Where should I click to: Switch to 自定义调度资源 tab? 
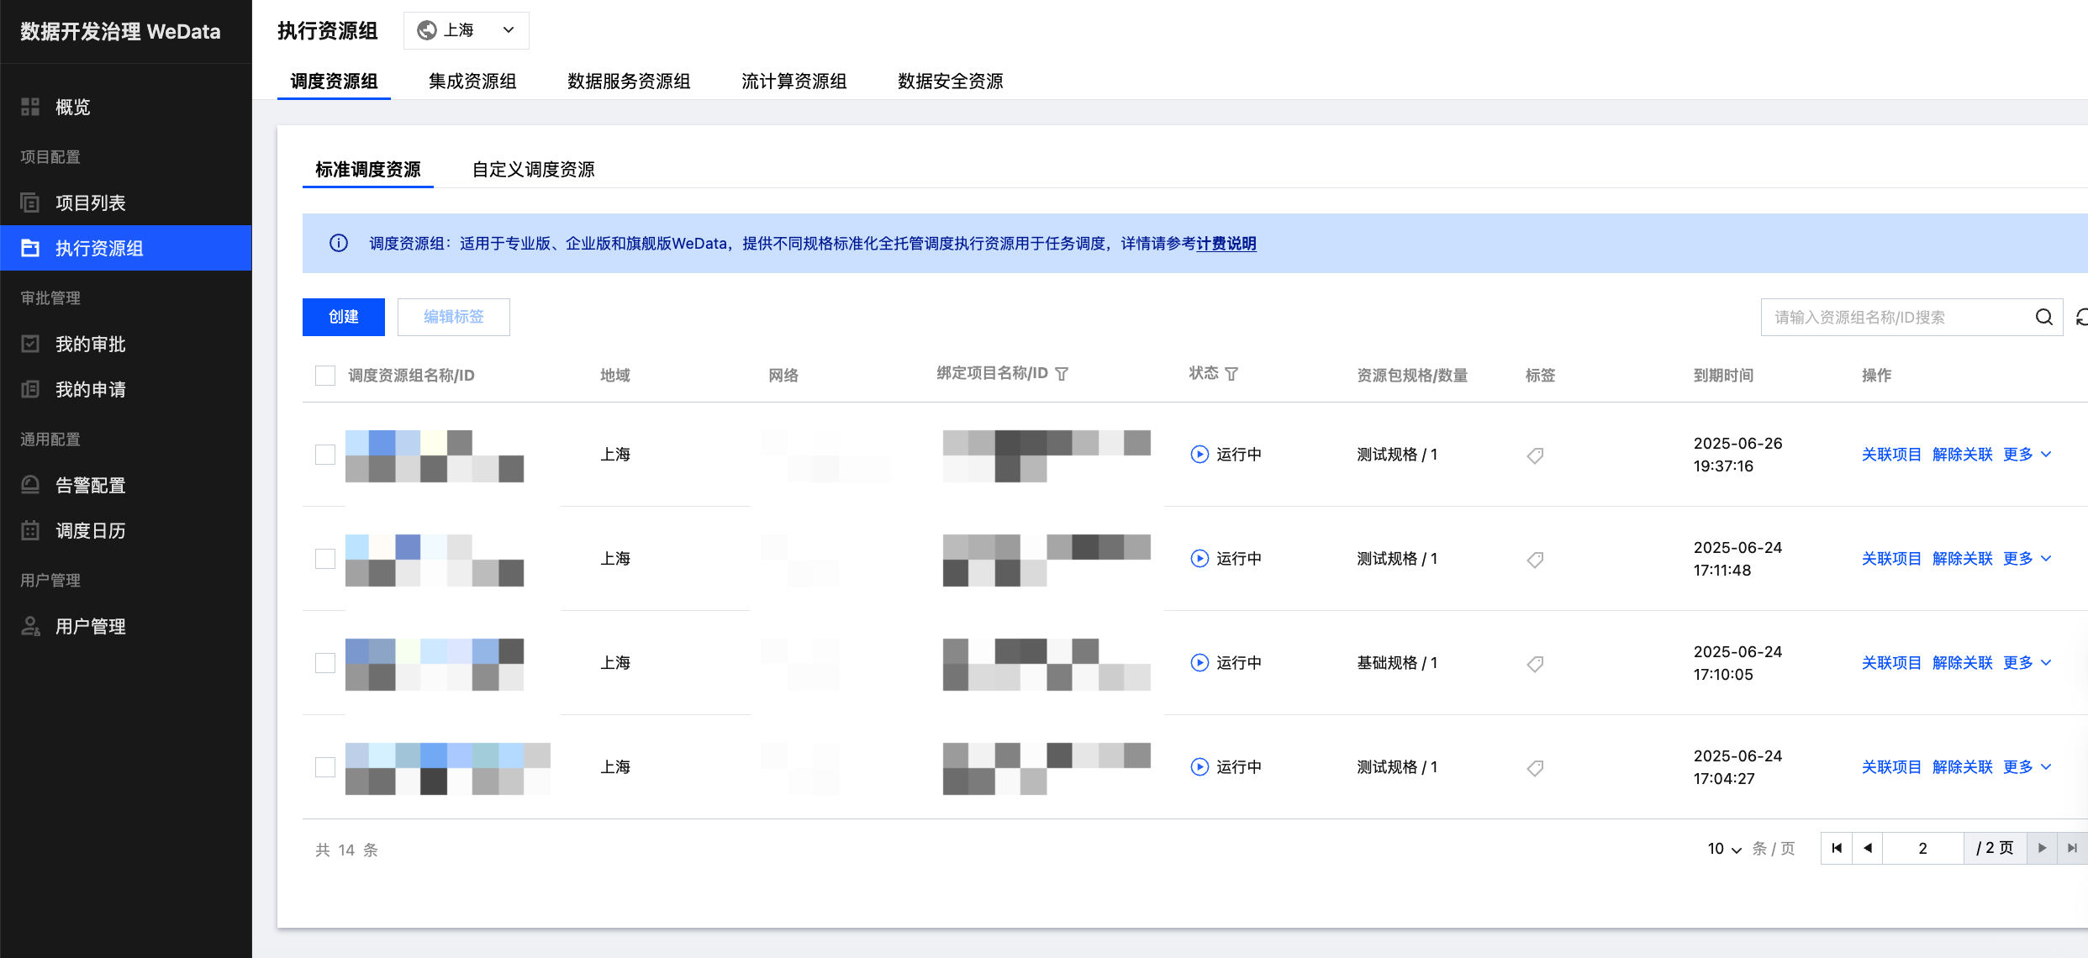pos(533,170)
